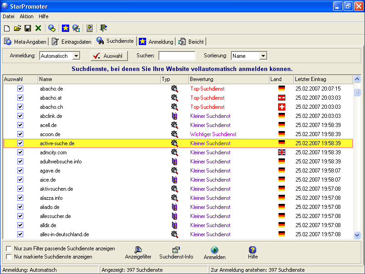
Task: Click the type icon for alles-in-deutschland.de
Action: click(x=174, y=234)
